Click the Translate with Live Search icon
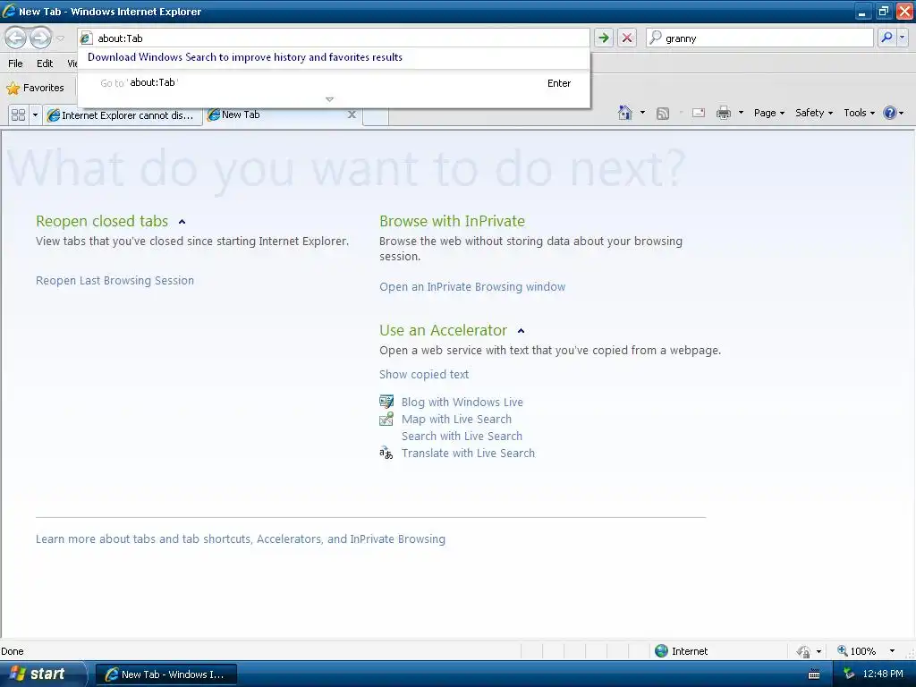Screen dimensions: 916x687 tap(386, 453)
